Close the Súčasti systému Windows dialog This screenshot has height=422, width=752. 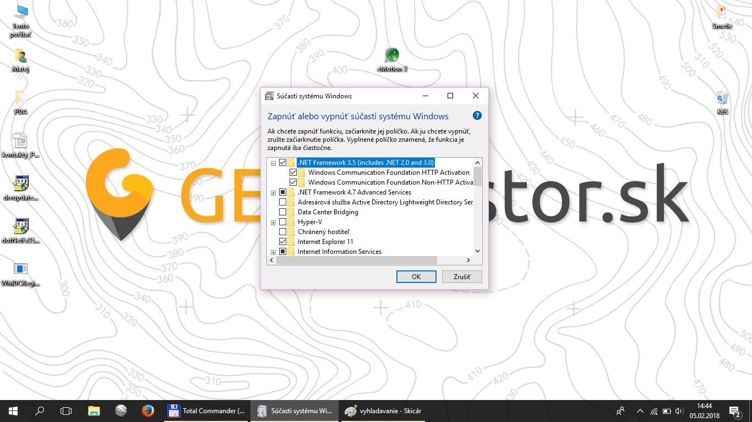pos(476,96)
